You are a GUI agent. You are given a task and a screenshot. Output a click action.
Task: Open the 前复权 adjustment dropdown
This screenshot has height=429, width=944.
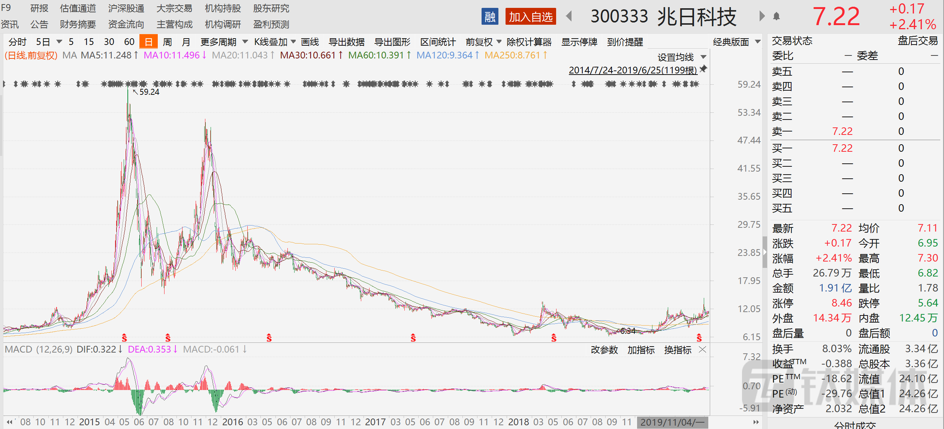483,42
